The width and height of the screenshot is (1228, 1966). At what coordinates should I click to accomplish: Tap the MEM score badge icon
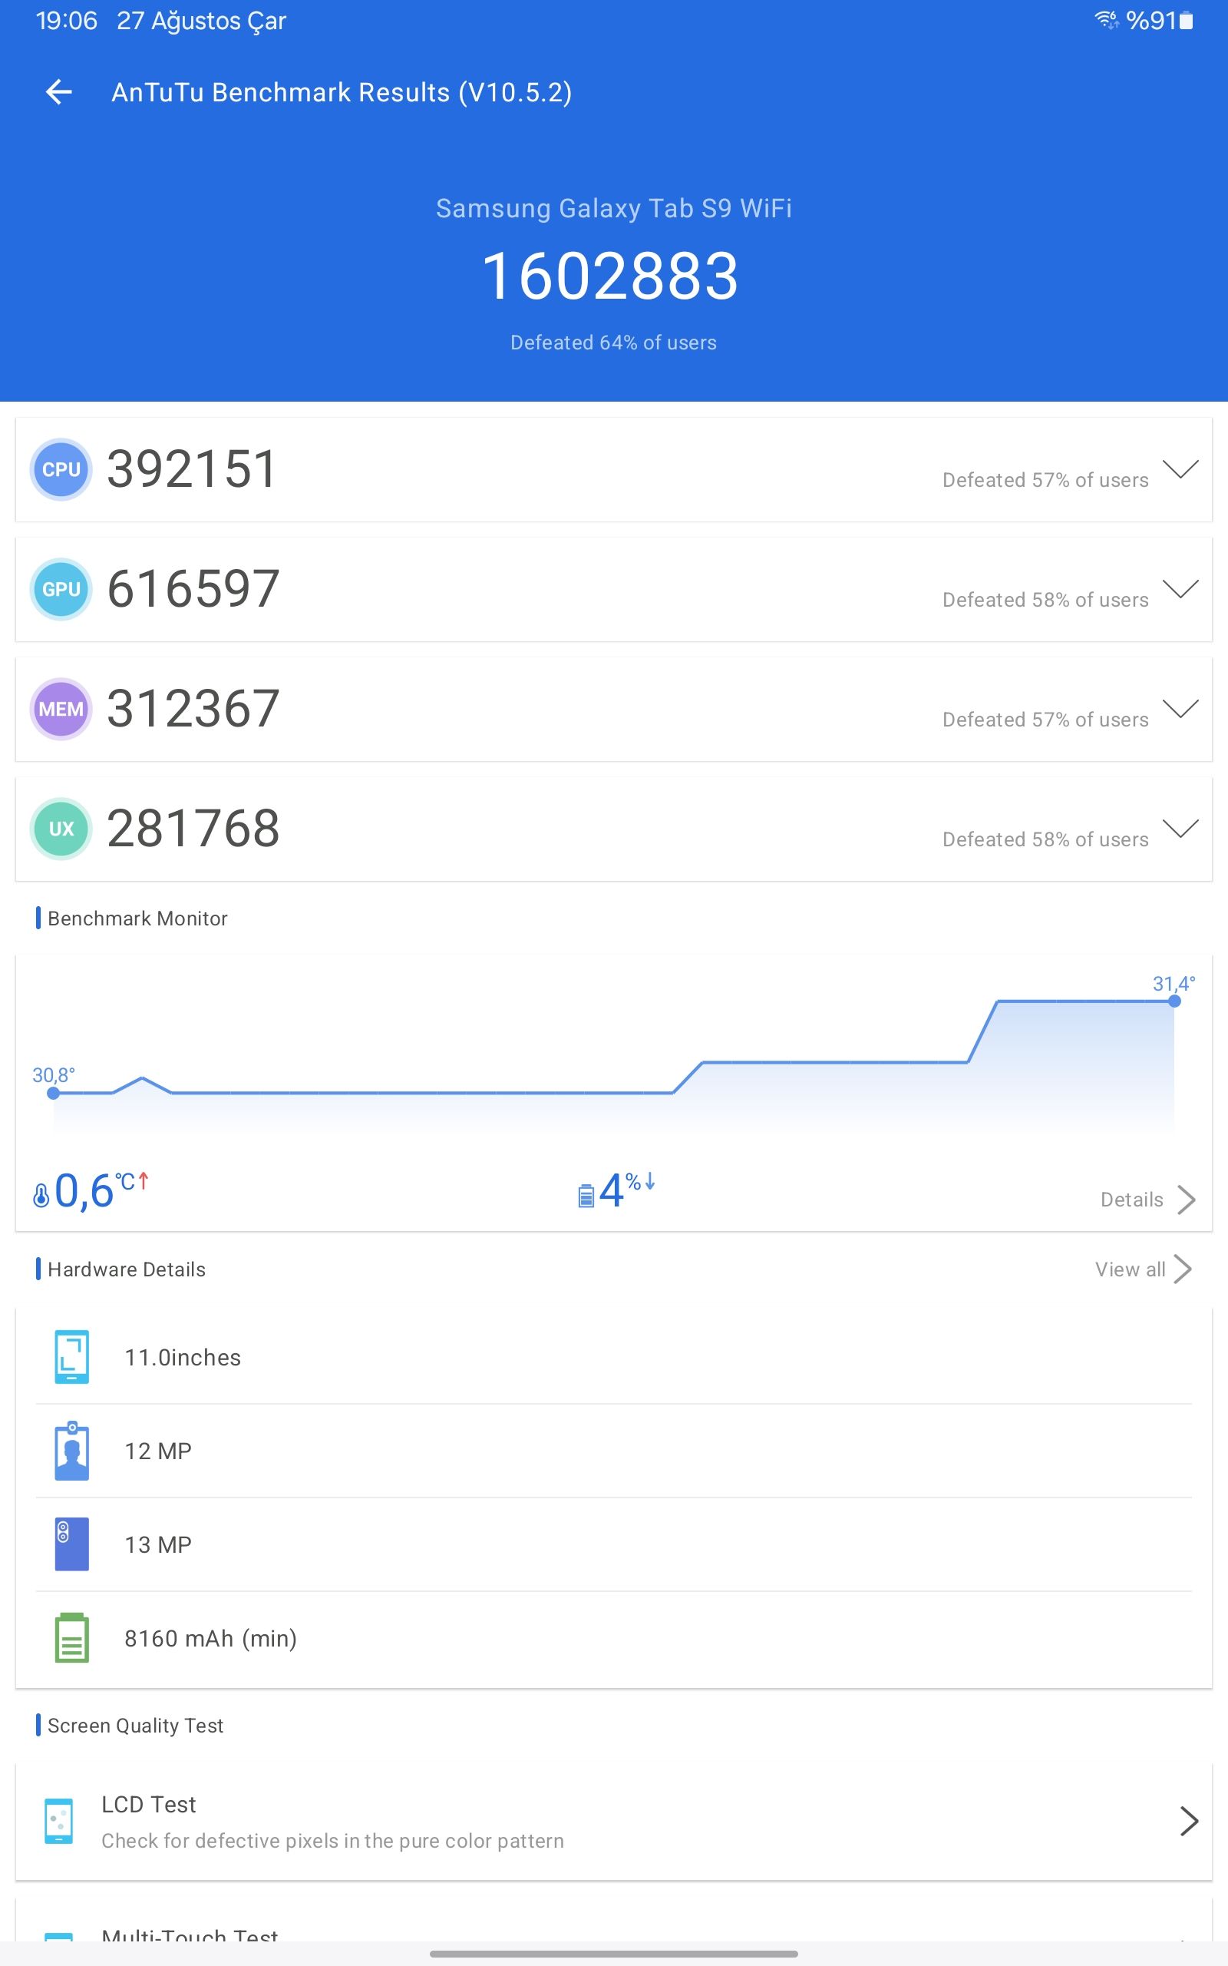[x=61, y=708]
